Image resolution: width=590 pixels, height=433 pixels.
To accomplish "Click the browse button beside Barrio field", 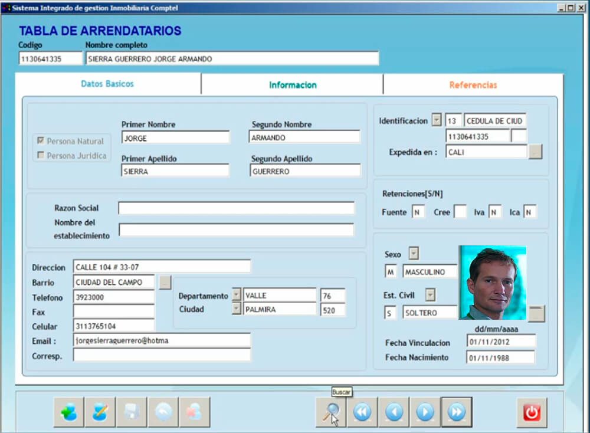I will 165,282.
